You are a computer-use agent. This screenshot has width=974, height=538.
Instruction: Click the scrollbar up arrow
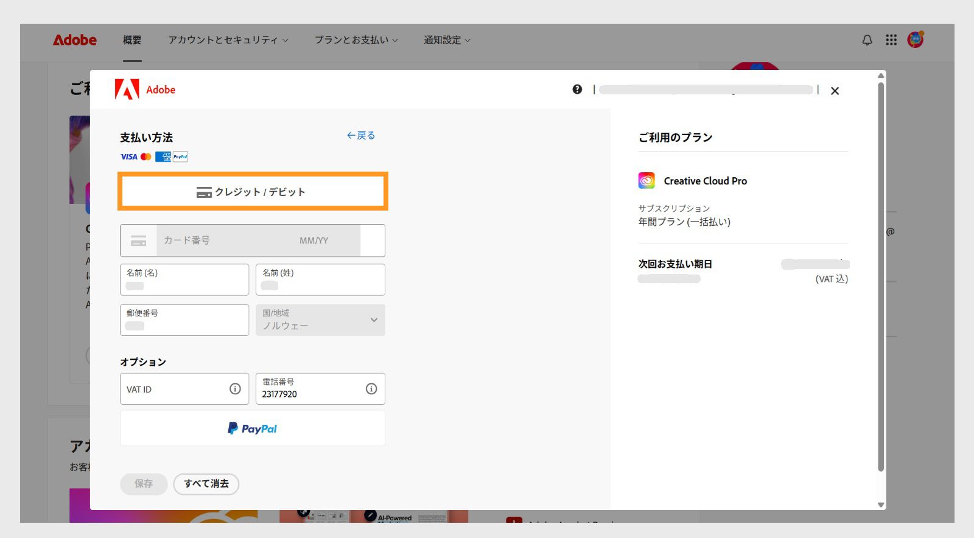pos(881,75)
